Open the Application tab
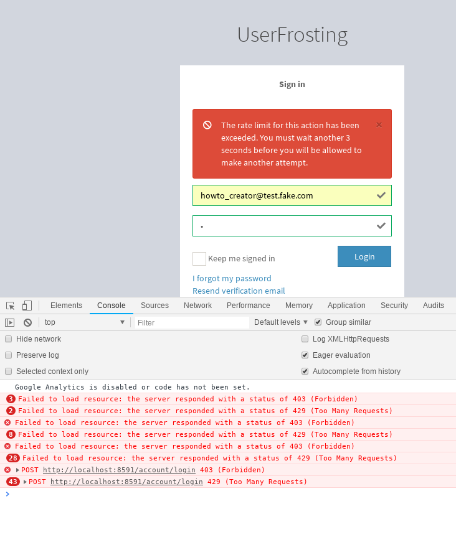The height and width of the screenshot is (537, 456). tap(346, 306)
